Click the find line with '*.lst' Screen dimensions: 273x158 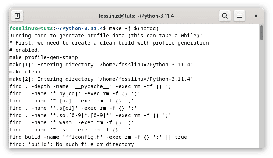point(70,130)
